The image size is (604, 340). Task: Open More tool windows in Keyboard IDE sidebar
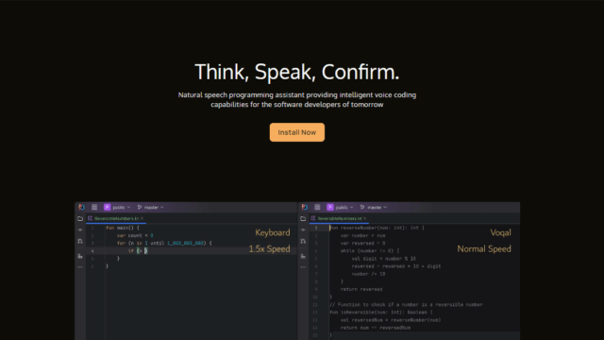click(x=80, y=266)
